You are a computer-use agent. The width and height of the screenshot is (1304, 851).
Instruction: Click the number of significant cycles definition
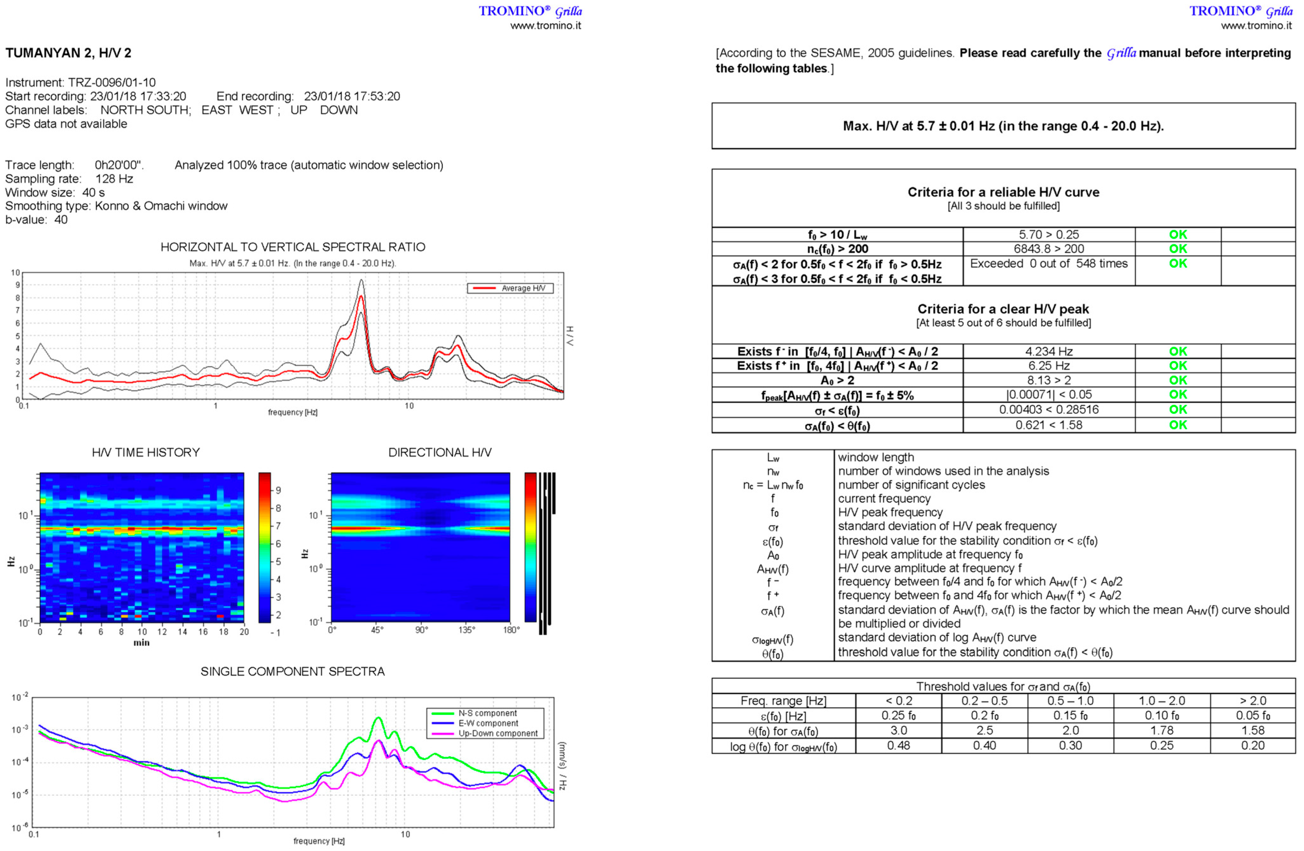pyautogui.click(x=911, y=485)
